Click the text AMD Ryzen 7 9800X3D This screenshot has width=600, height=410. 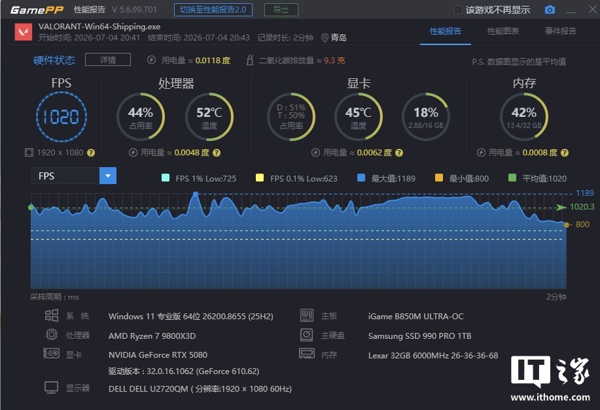[x=152, y=336]
